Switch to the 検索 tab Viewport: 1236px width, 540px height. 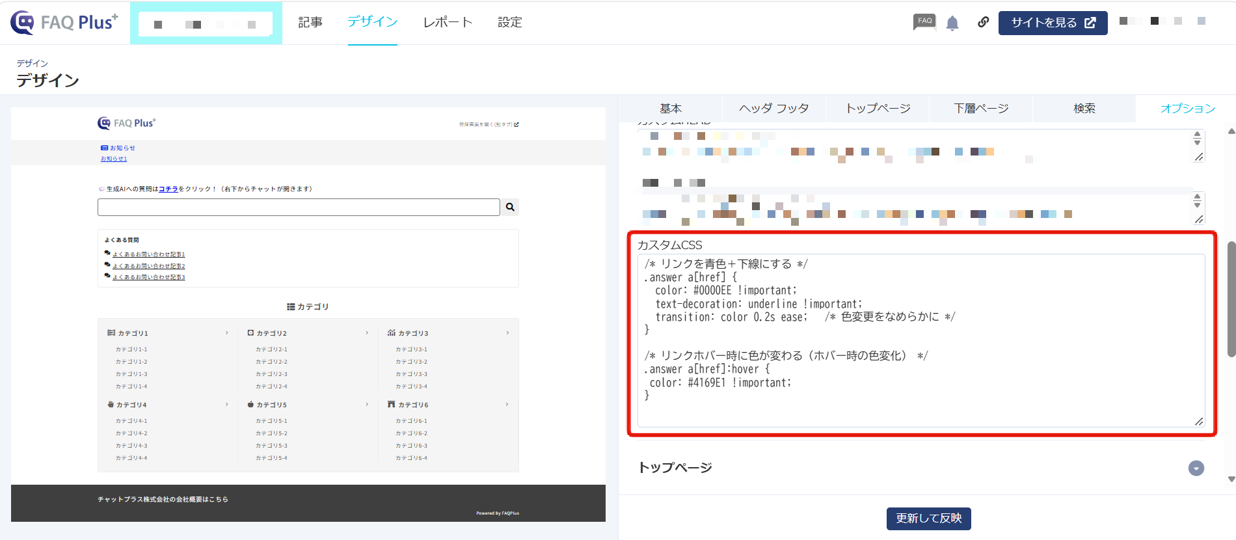click(x=1084, y=109)
